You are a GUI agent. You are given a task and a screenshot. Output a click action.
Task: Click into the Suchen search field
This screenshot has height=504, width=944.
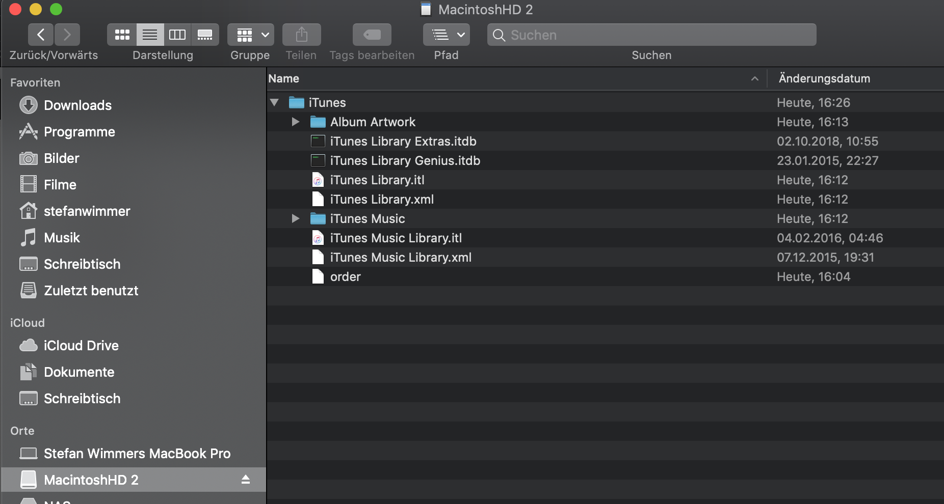(x=651, y=35)
